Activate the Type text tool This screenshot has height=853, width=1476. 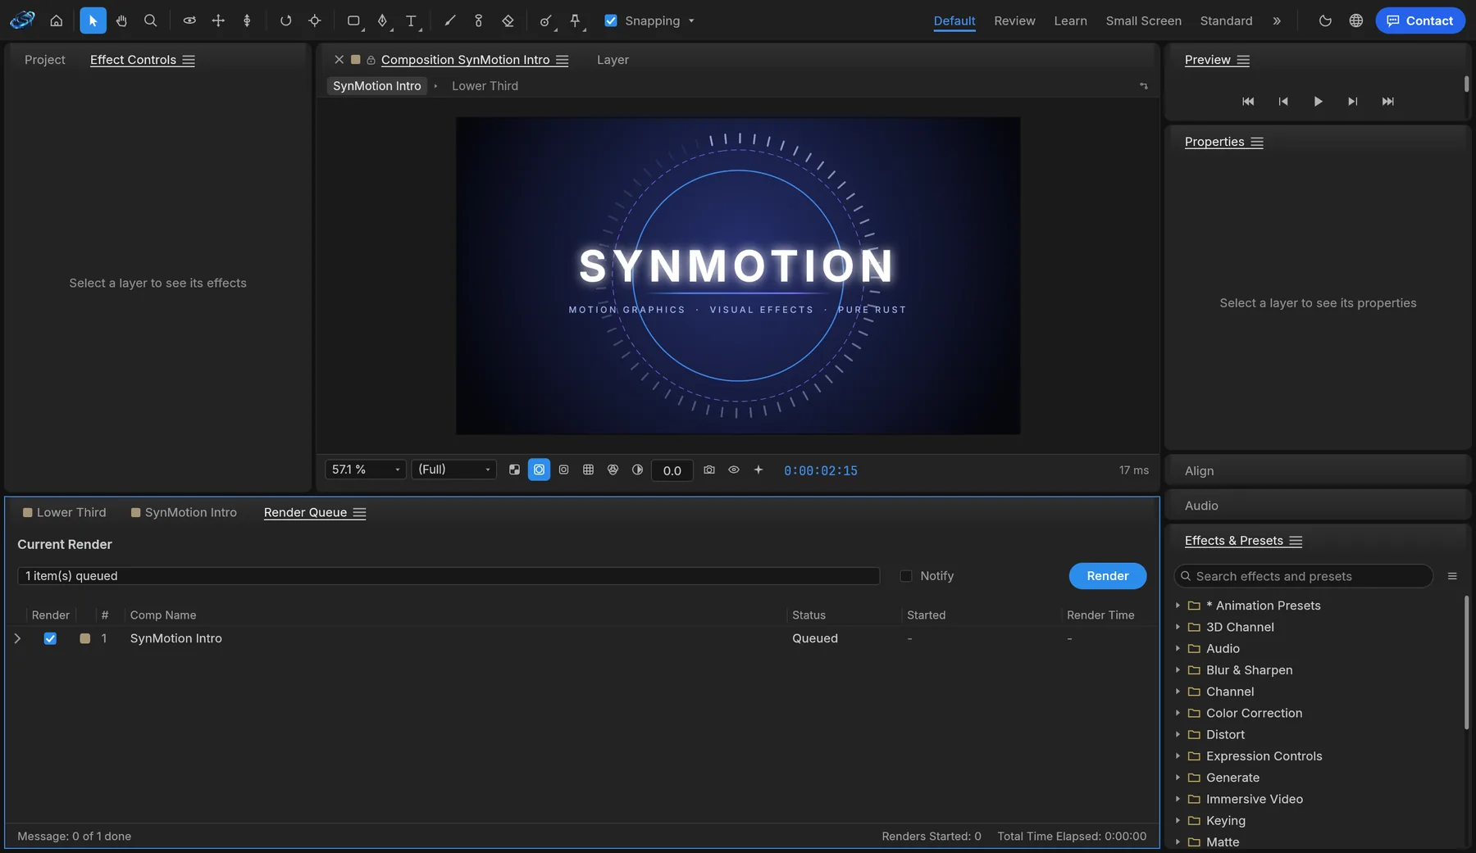(411, 20)
